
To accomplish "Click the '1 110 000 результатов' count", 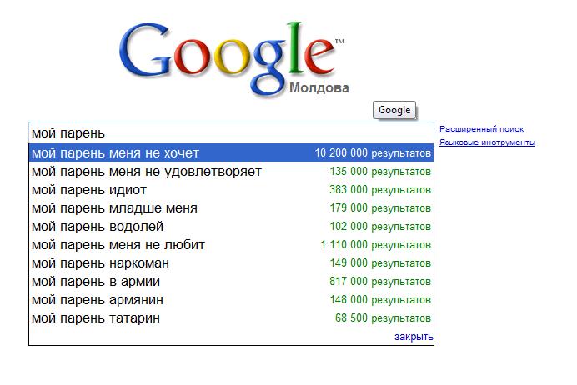I will click(x=375, y=245).
